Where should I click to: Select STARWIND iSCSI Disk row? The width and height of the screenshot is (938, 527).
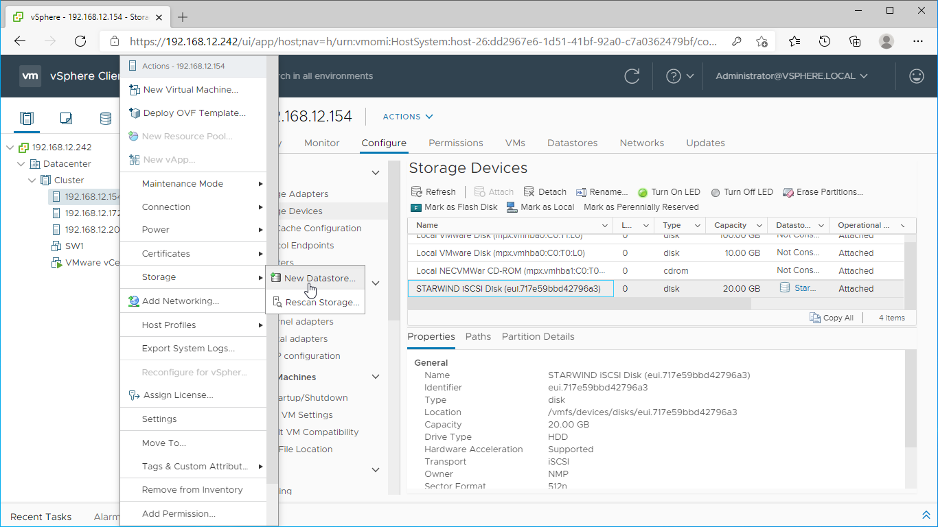(x=656, y=289)
